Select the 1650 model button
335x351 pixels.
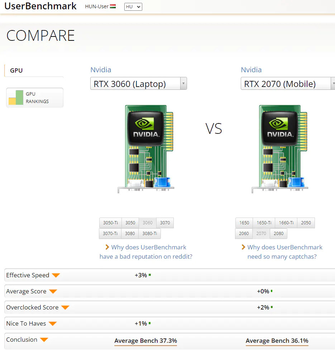click(244, 223)
